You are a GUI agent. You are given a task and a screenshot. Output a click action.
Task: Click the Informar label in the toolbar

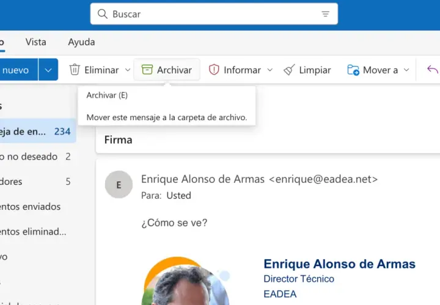coord(242,70)
